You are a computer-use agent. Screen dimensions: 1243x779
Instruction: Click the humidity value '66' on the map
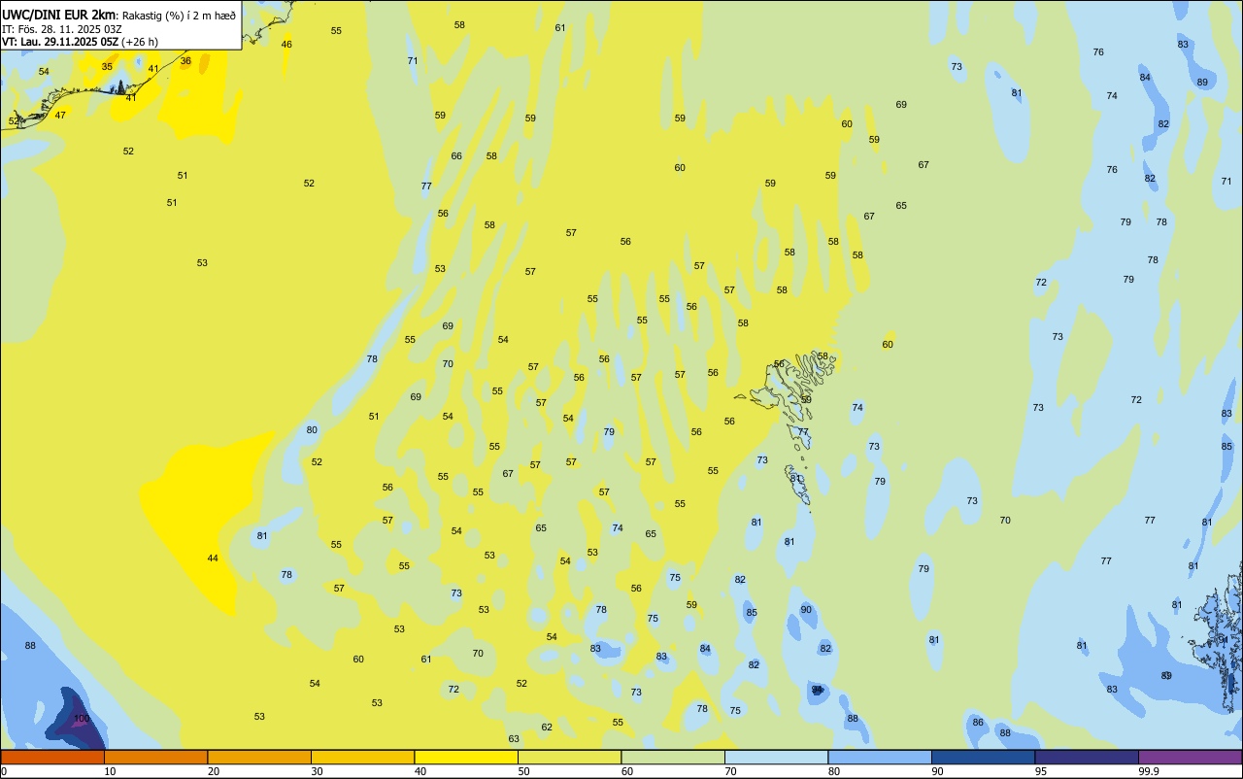coord(456,155)
